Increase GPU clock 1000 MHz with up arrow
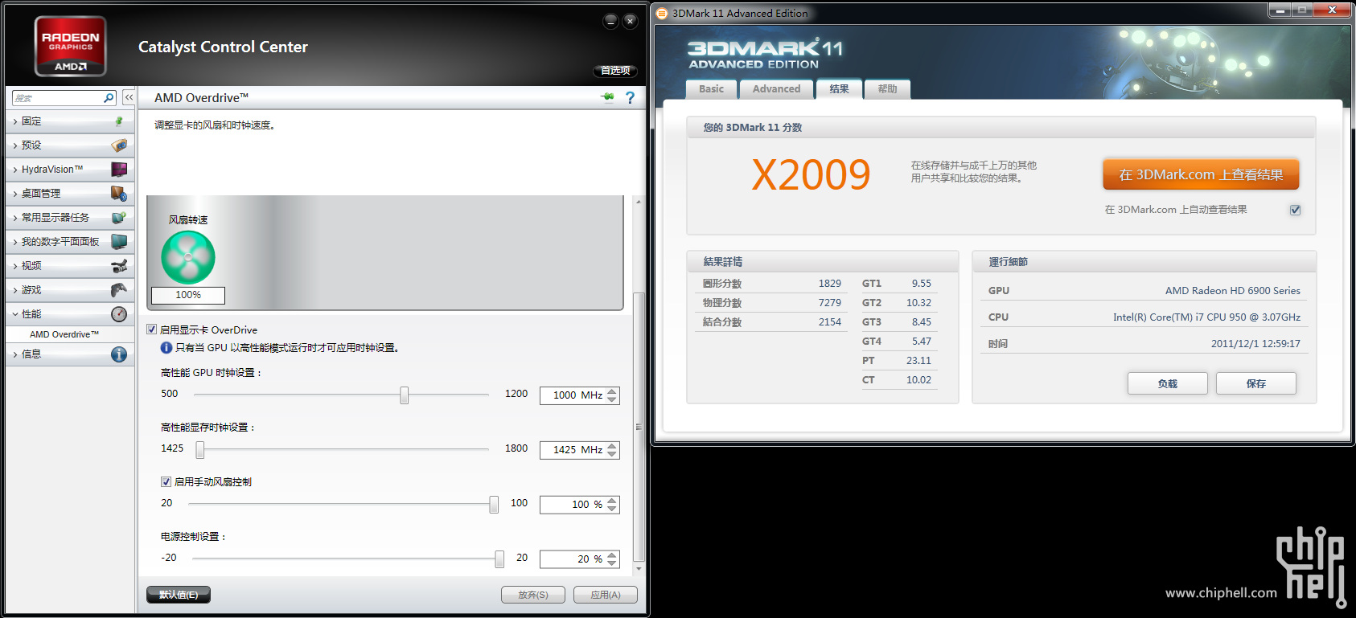This screenshot has width=1356, height=618. (x=613, y=391)
